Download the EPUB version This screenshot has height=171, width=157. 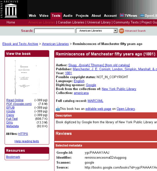[x=10, y=108]
